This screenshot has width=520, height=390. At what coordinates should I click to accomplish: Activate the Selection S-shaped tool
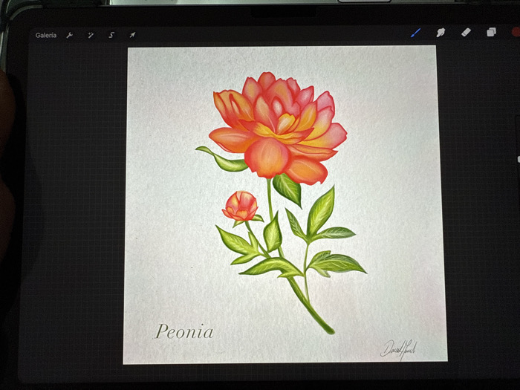coord(111,35)
